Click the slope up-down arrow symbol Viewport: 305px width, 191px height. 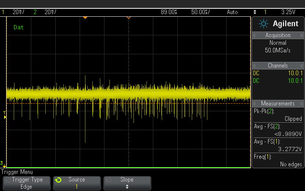coord(127,187)
